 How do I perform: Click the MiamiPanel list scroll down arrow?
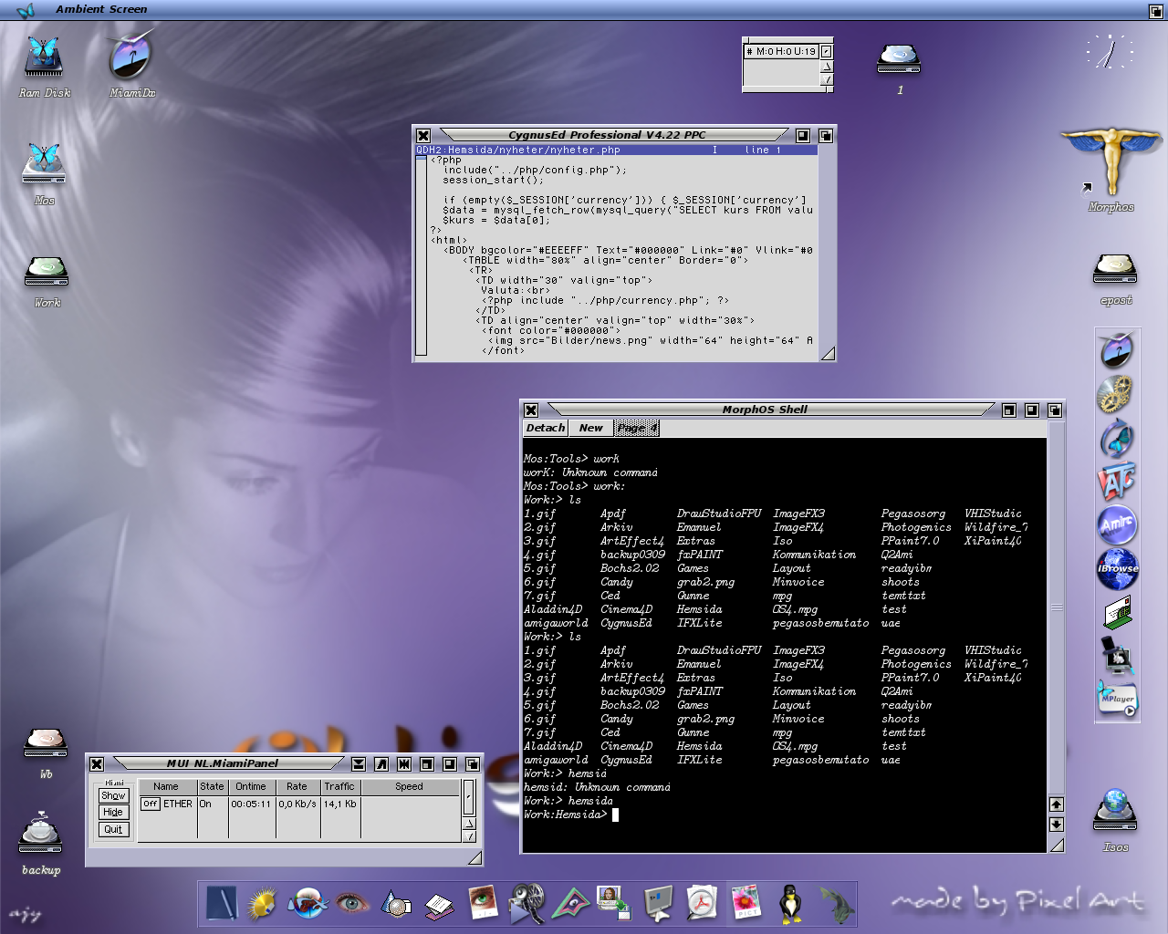click(x=469, y=835)
